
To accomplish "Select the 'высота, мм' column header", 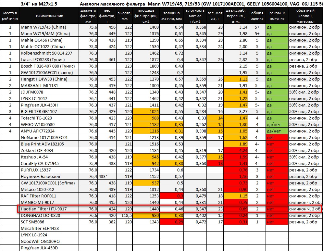I will click(124, 16).
